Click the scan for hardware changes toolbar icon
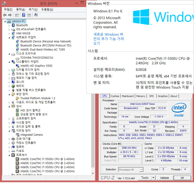194x183 pixels. pos(36,15)
